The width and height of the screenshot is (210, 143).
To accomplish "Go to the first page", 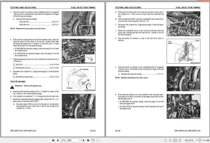I will (53, 140).
